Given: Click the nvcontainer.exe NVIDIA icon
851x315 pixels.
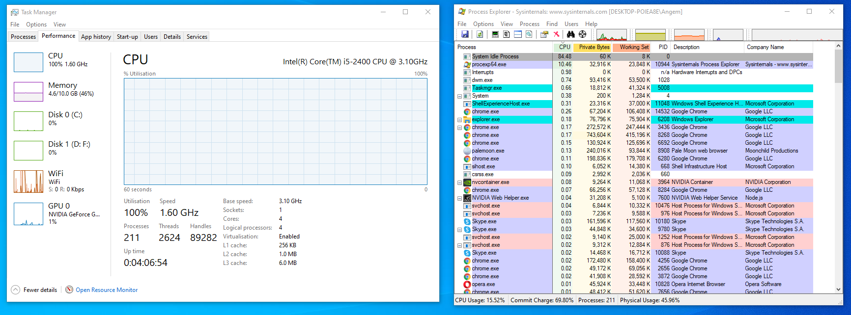Looking at the screenshot, I should pyautogui.click(x=467, y=182).
